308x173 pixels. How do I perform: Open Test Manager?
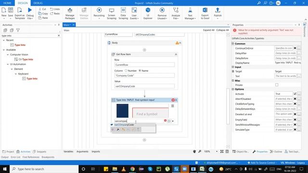point(190,13)
